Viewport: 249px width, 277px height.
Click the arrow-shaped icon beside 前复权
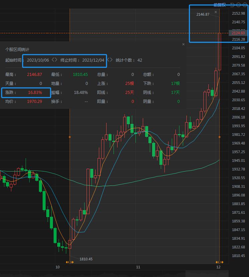pyautogui.click(x=232, y=5)
